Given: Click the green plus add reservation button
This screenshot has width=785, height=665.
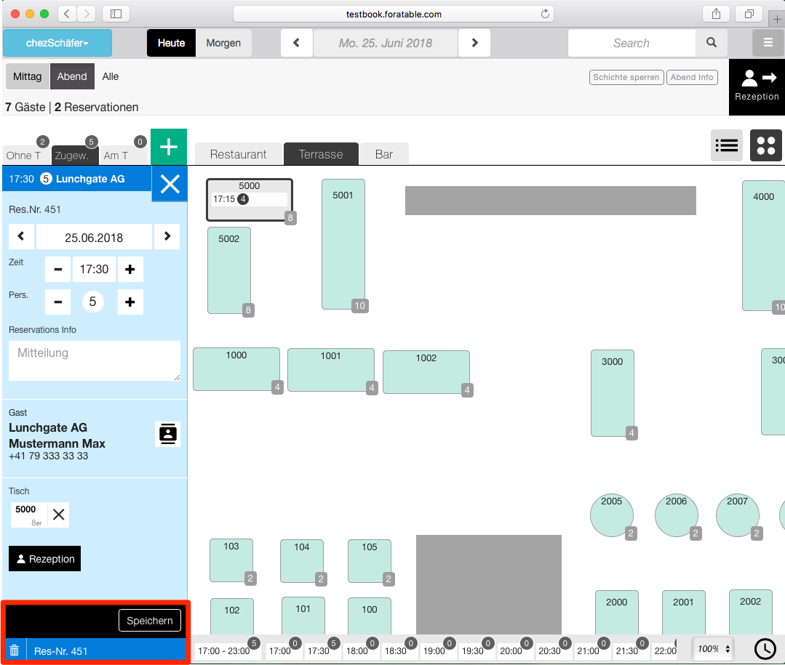Looking at the screenshot, I should coord(168,147).
